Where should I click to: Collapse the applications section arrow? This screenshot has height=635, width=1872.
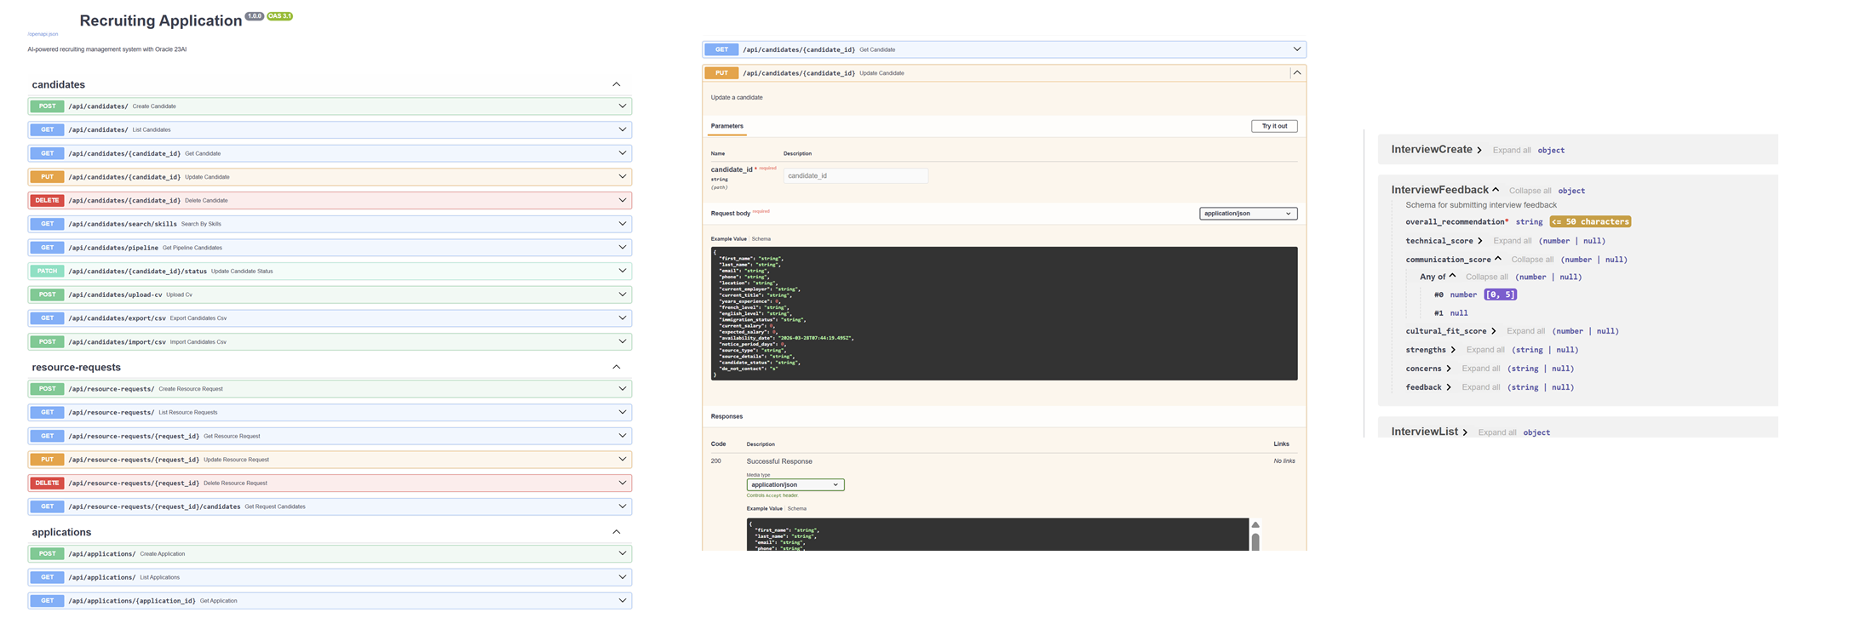click(617, 532)
